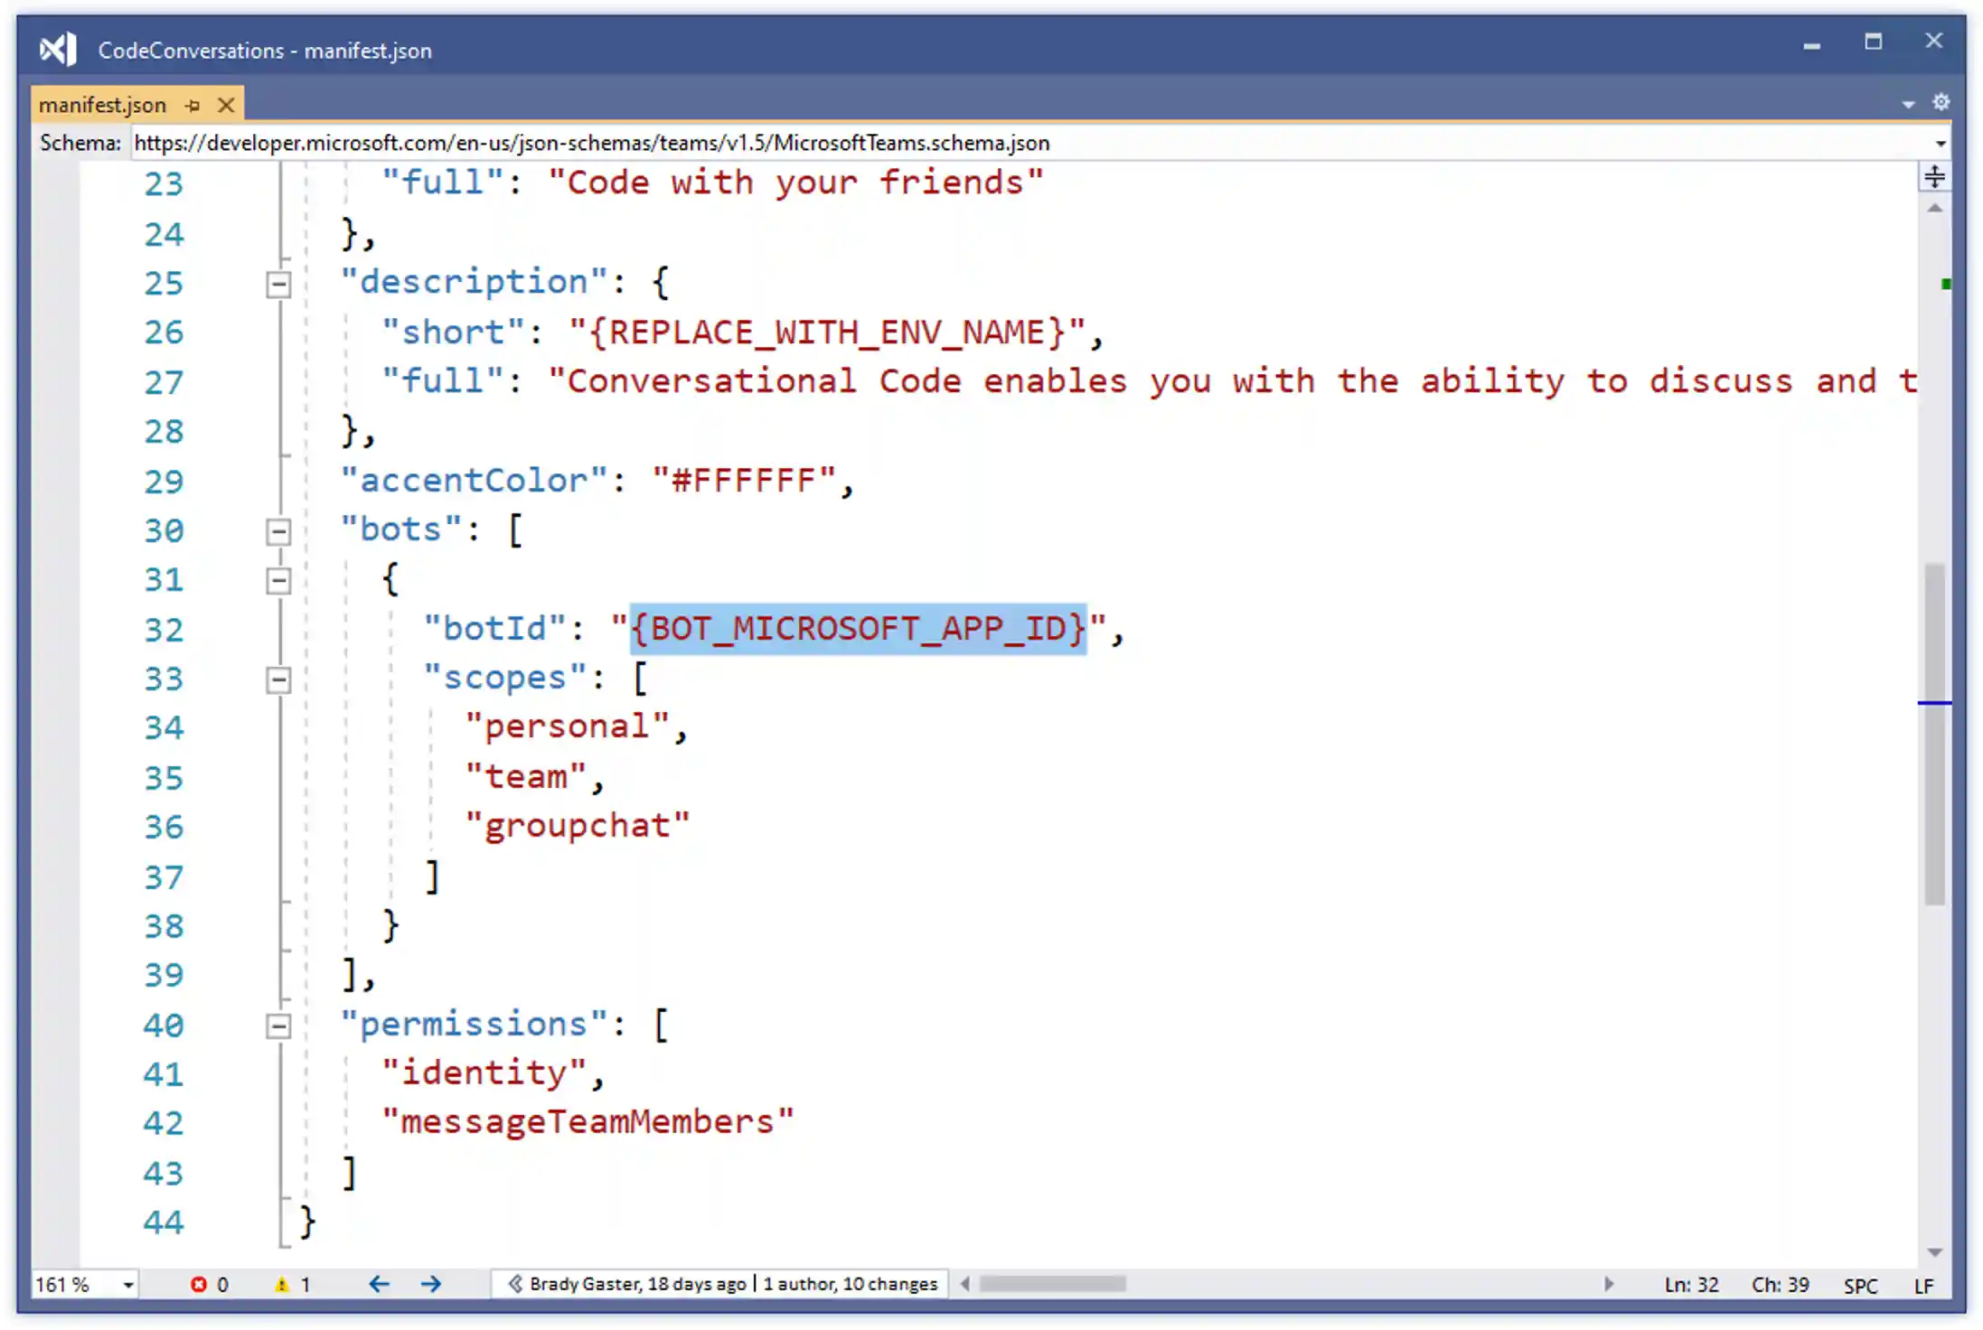Collapse the "scopes" array on line 33
The width and height of the screenshot is (1983, 1330).
pos(278,679)
